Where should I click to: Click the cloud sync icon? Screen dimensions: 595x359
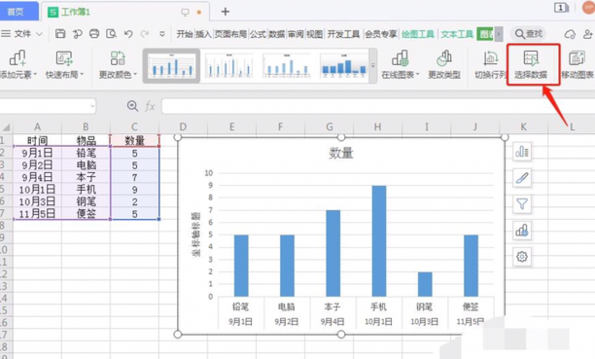(x=570, y=34)
